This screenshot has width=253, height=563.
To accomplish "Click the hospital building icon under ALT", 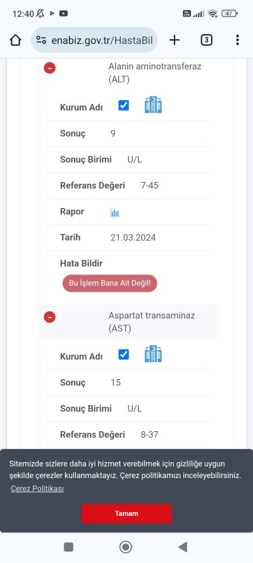I will pos(153,105).
